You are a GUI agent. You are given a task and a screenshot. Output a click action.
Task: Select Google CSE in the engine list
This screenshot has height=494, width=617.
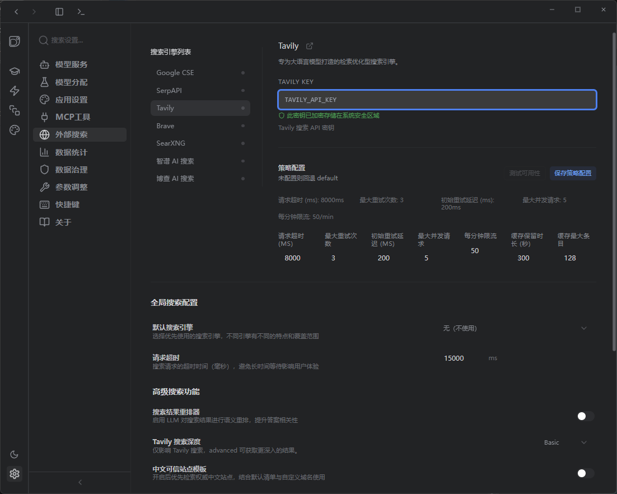tap(200, 73)
